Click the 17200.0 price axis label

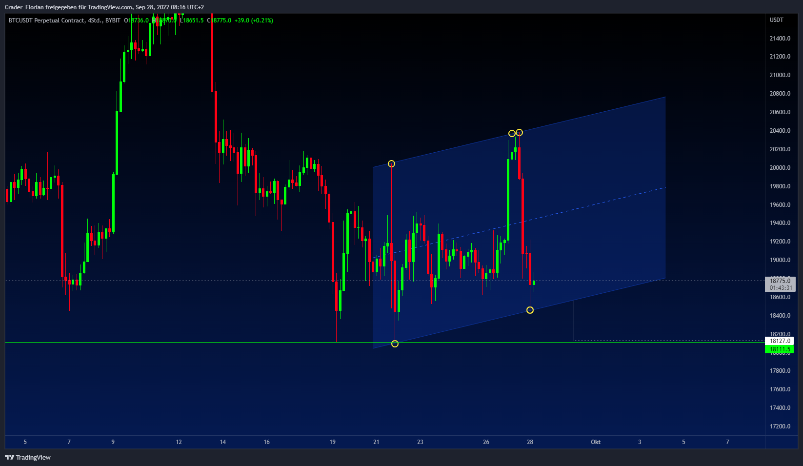tap(780, 426)
